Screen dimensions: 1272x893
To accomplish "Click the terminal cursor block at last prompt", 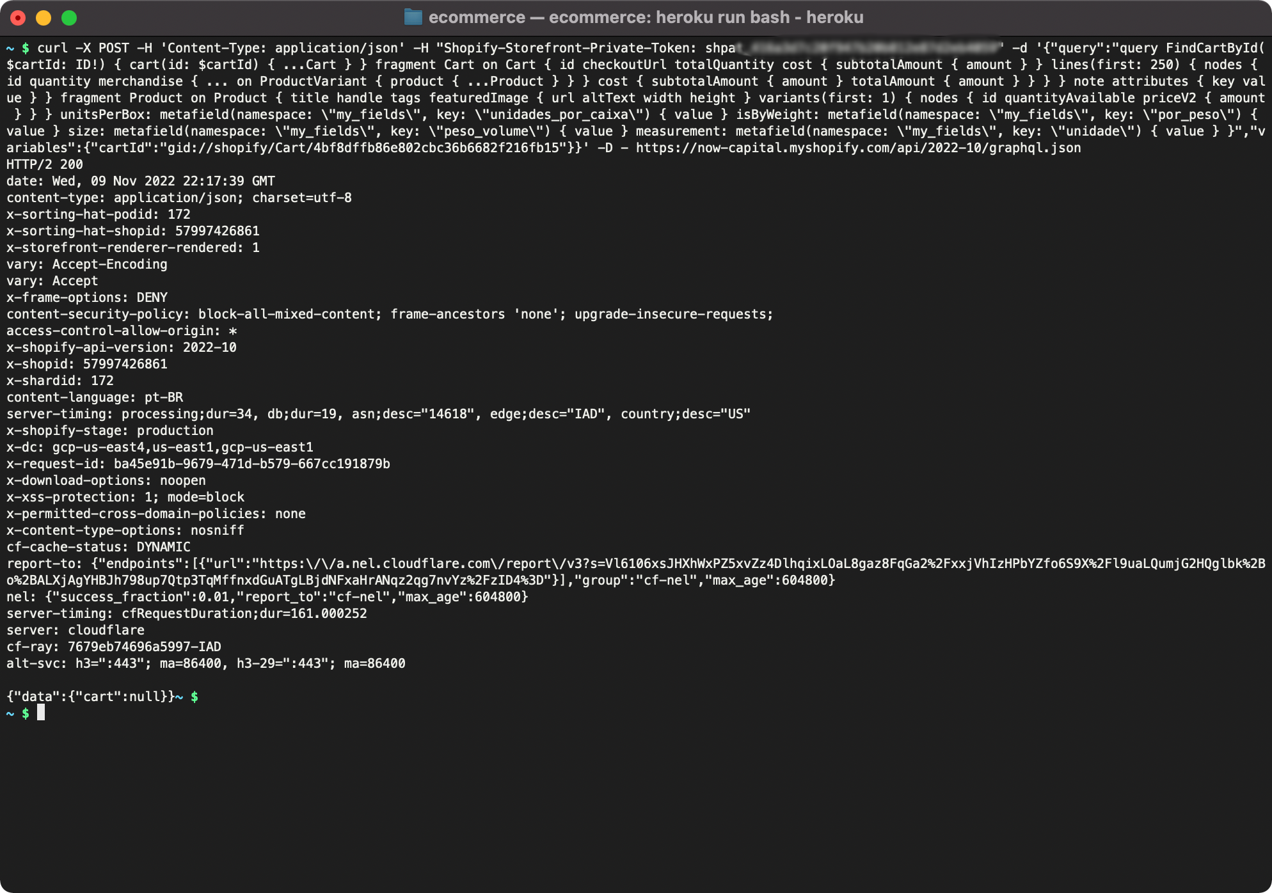I will (41, 713).
